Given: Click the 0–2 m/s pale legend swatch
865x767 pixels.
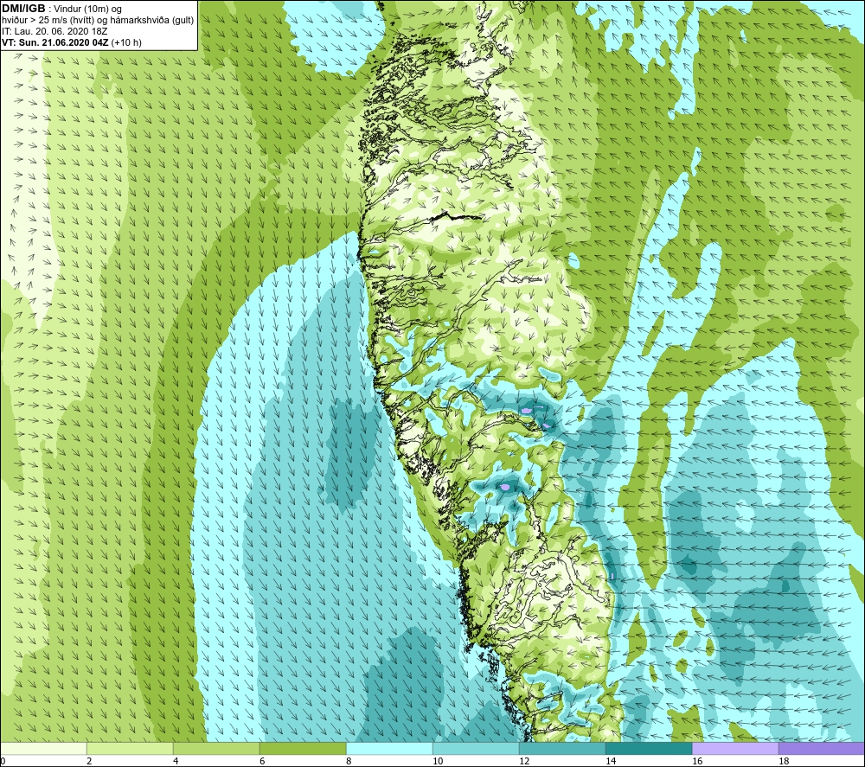Looking at the screenshot, I should tap(43, 748).
